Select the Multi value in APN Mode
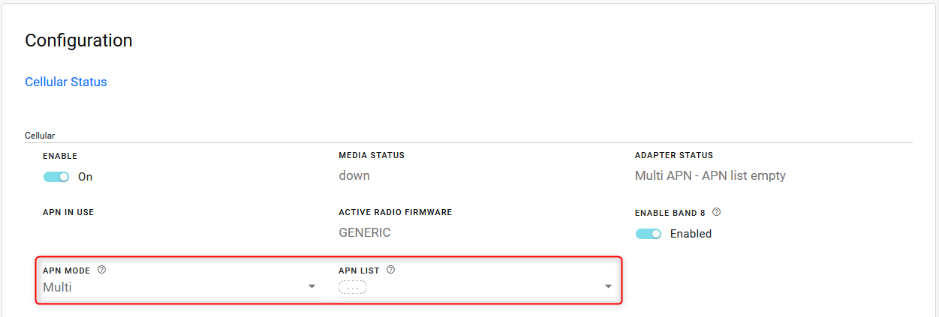939x317 pixels. point(58,287)
